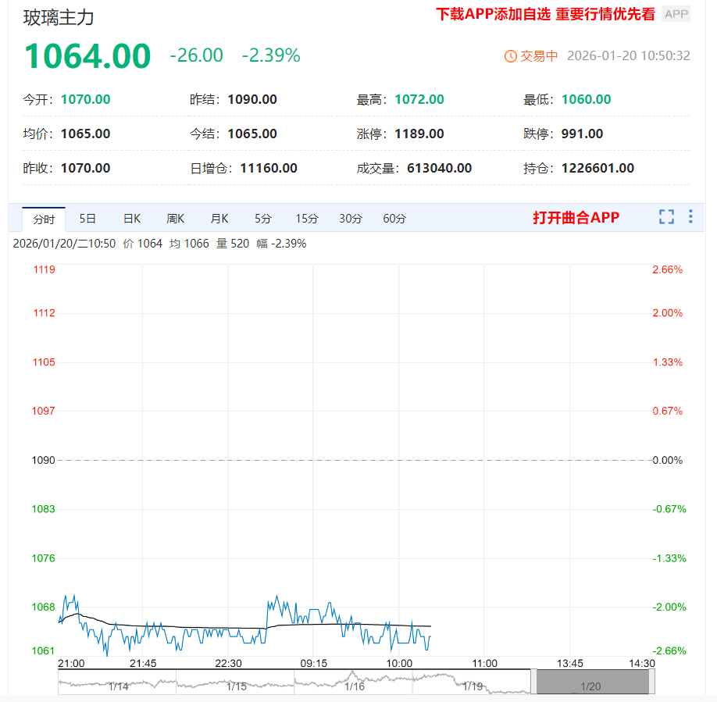Select 1/16 in the overview timeline

(355, 686)
